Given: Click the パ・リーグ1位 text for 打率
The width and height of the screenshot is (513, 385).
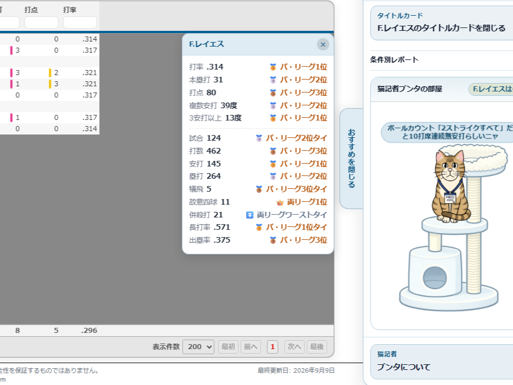Looking at the screenshot, I should pyautogui.click(x=304, y=67).
